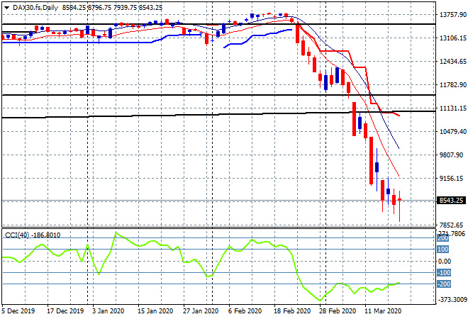
Task: Click the 11131.15 price scale value
Action: pos(453,108)
